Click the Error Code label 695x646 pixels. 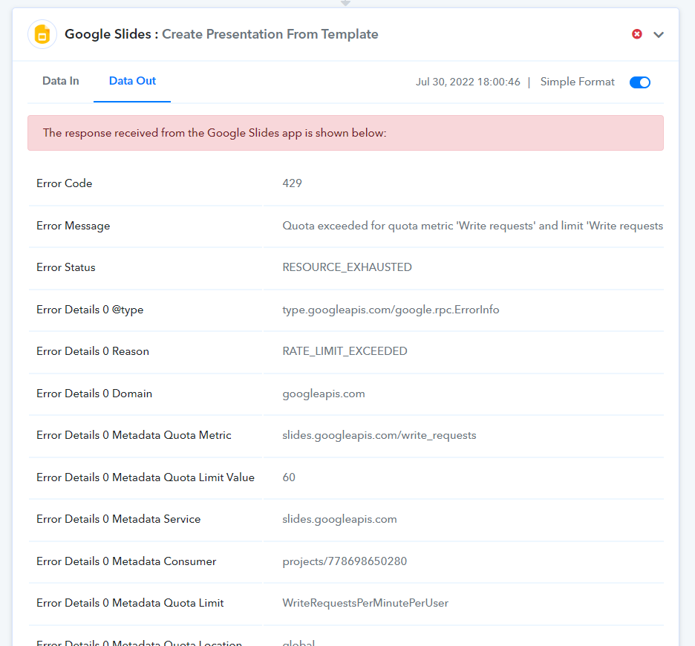click(65, 183)
